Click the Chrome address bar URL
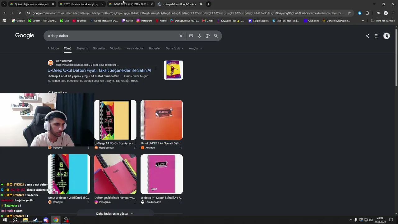The height and width of the screenshot is (224, 398). tap(188, 13)
